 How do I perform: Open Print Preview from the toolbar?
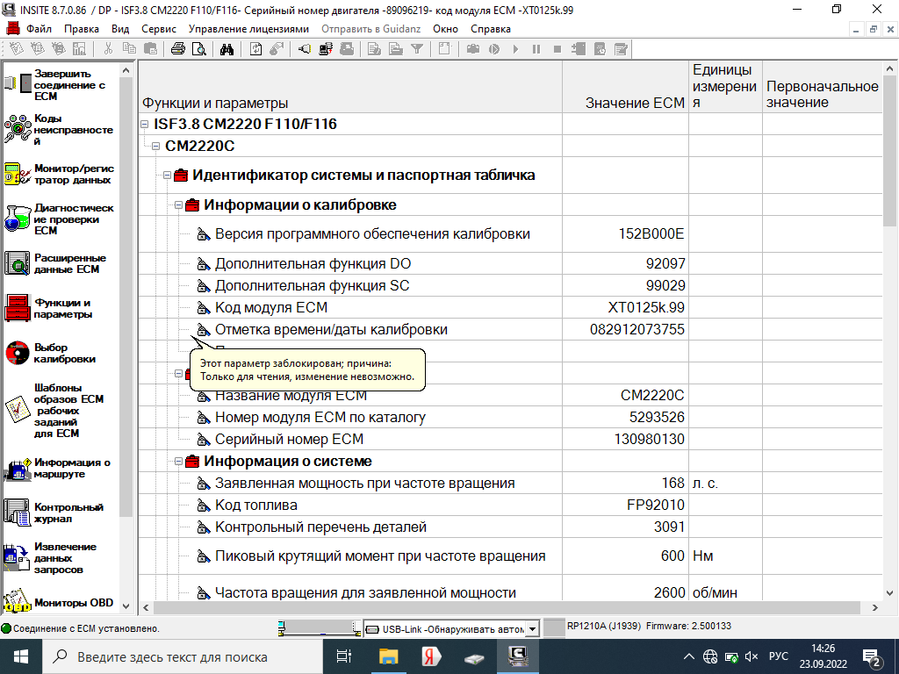(x=198, y=49)
